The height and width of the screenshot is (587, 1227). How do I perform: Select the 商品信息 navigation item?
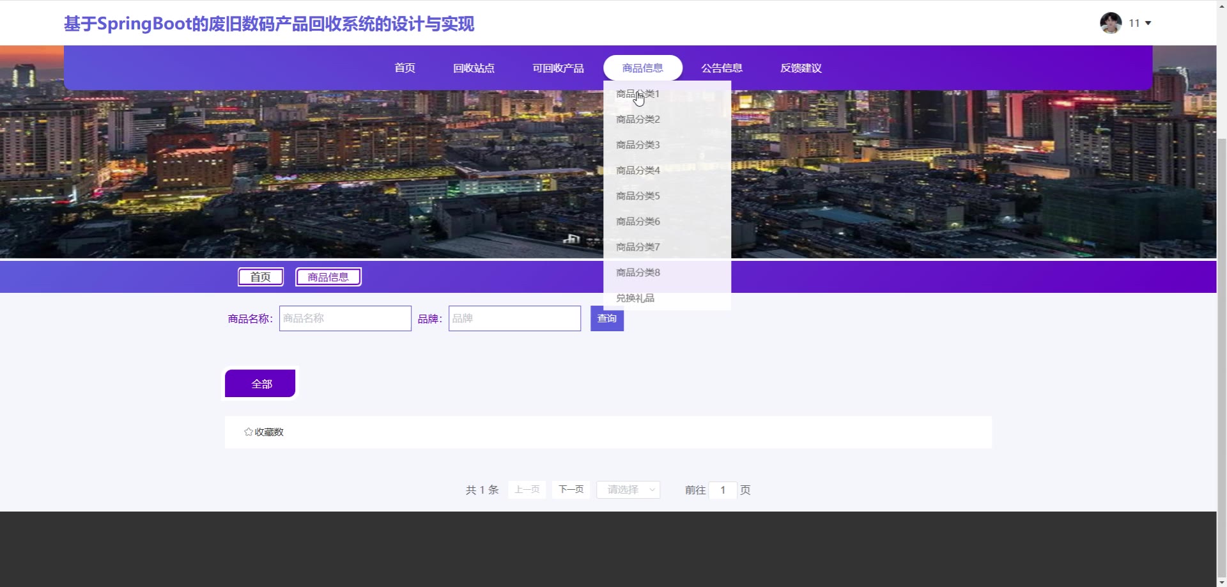(x=643, y=68)
